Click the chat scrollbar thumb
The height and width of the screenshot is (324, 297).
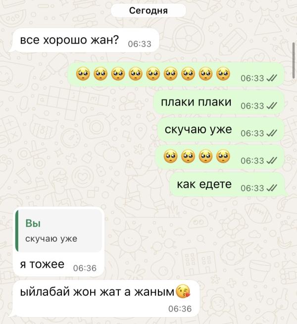(294, 60)
